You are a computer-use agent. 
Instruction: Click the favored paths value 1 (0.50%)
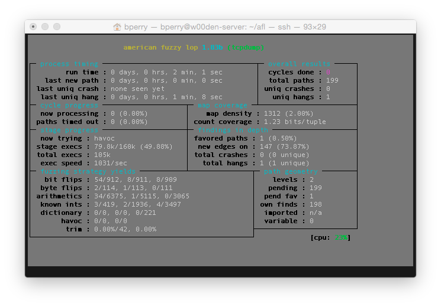278,138
